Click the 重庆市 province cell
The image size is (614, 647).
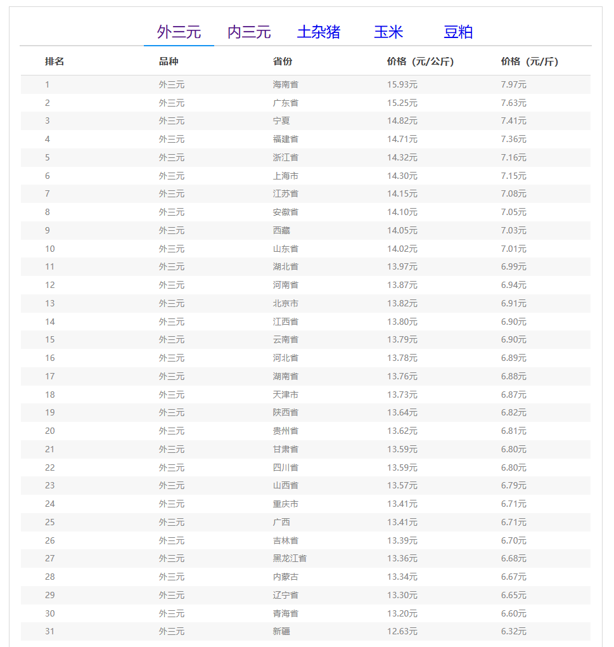pos(285,504)
